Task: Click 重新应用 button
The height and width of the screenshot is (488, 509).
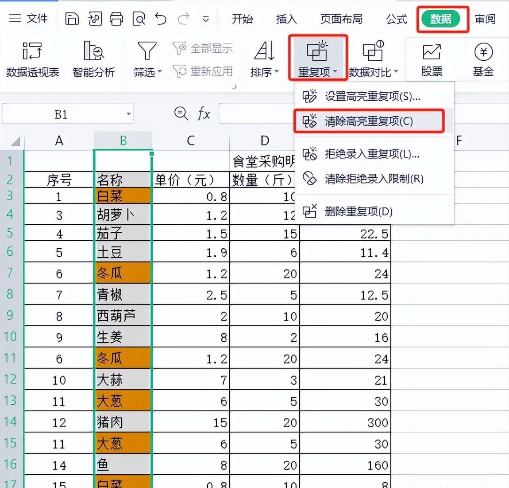Action: [x=203, y=71]
